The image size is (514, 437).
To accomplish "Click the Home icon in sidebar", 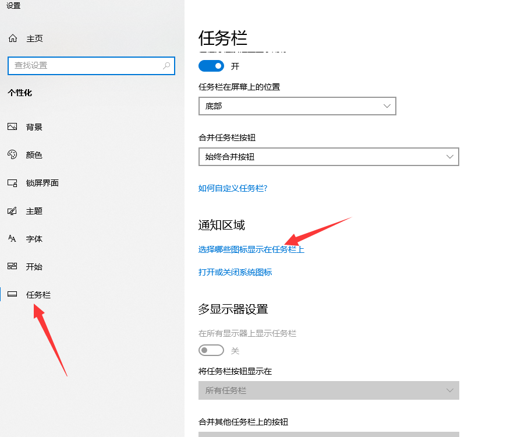I will pos(13,38).
